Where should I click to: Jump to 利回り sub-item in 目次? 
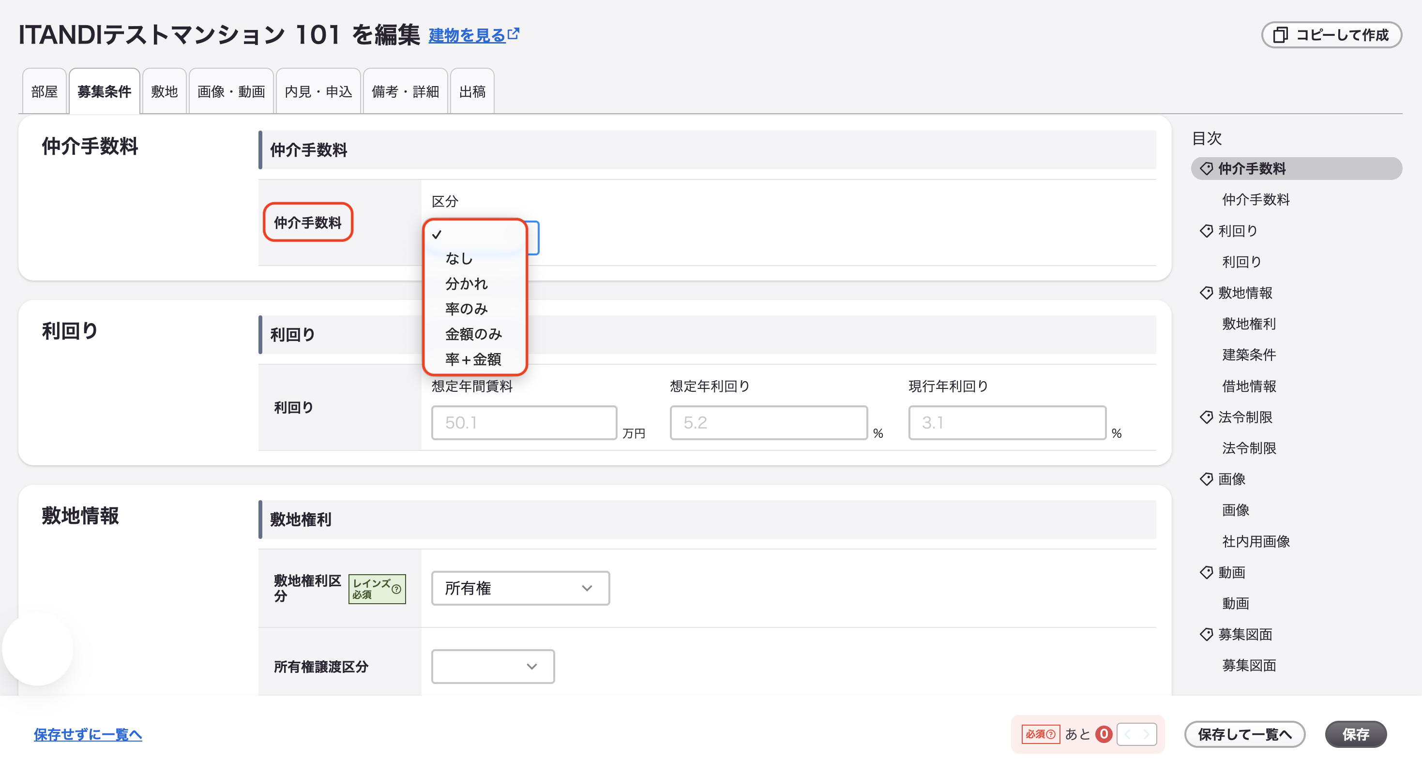pyautogui.click(x=1242, y=262)
